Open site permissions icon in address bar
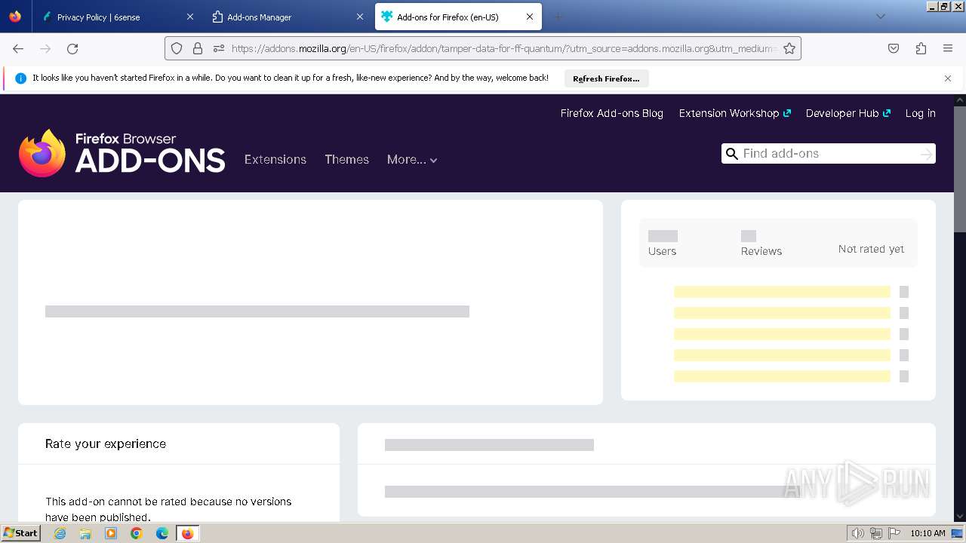966x543 pixels. (x=219, y=48)
